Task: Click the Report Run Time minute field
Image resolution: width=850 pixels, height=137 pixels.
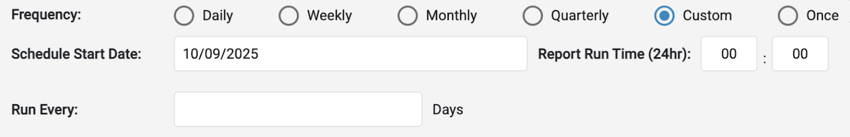Action: coord(800,53)
